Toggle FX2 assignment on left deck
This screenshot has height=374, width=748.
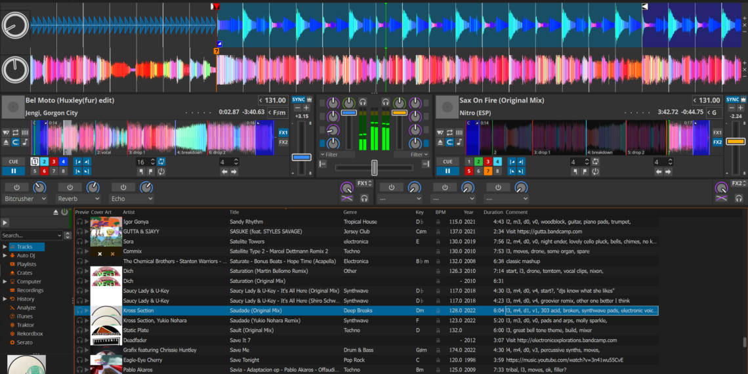click(x=283, y=142)
